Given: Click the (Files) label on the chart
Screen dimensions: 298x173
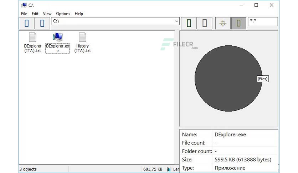Looking at the screenshot, I should coord(263,79).
